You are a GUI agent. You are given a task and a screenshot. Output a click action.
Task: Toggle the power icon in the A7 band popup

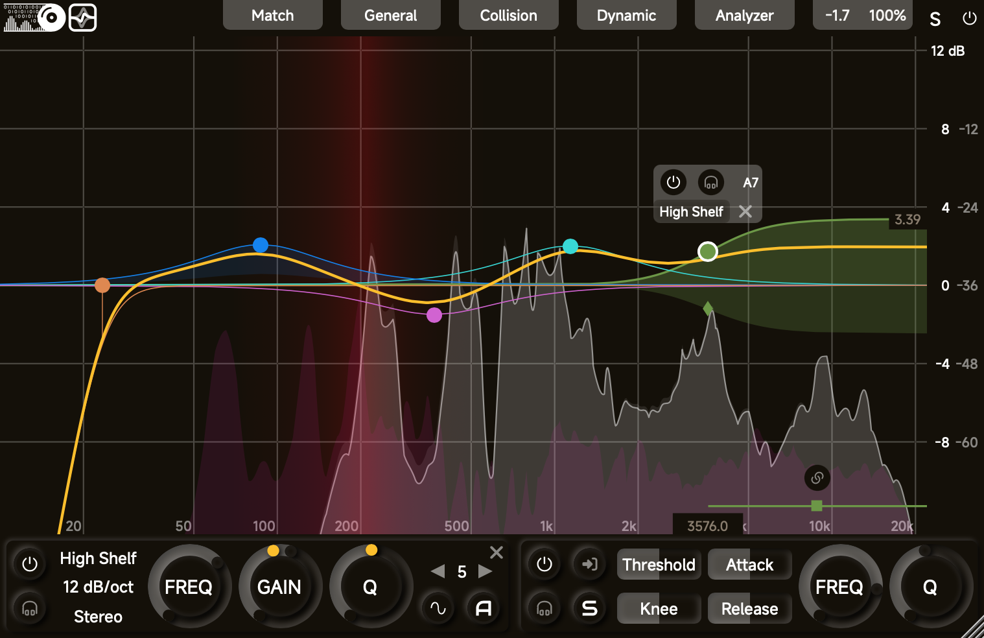tap(674, 182)
